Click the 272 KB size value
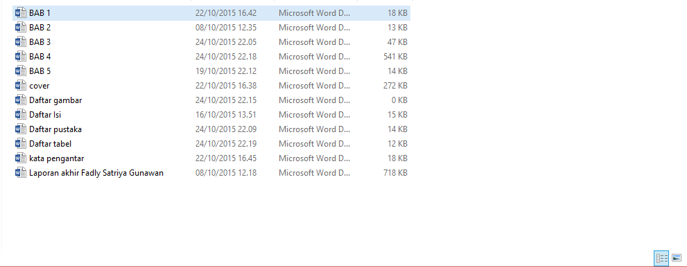Image resolution: width=687 pixels, height=267 pixels. coord(395,86)
